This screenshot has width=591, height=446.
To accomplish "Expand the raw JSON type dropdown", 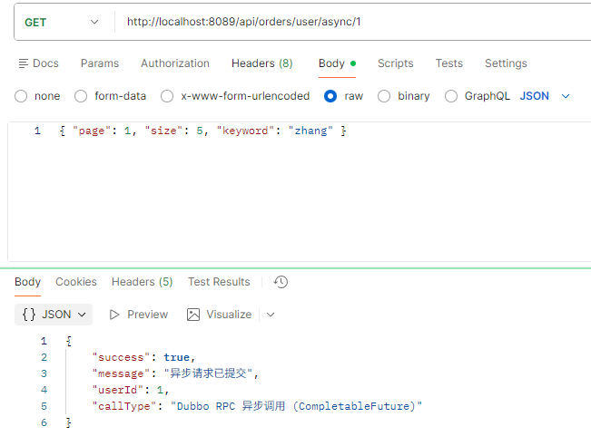I will pos(546,96).
